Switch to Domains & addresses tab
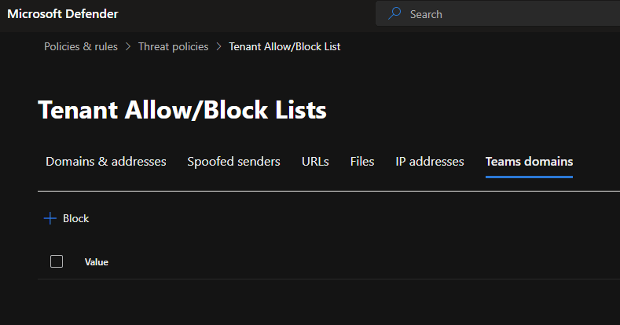This screenshot has height=325, width=620. click(106, 162)
